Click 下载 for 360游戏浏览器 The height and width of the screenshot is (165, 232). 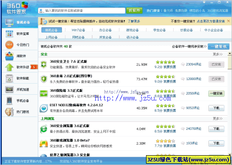coord(216,143)
